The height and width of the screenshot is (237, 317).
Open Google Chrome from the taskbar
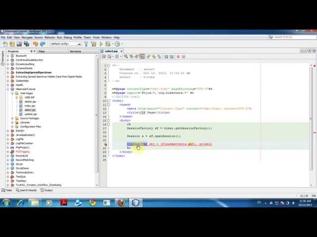coord(93,203)
